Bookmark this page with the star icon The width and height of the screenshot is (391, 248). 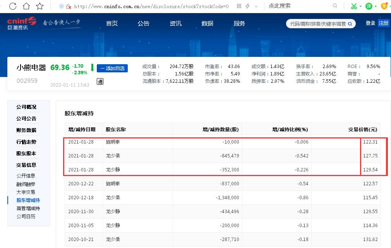click(39, 6)
